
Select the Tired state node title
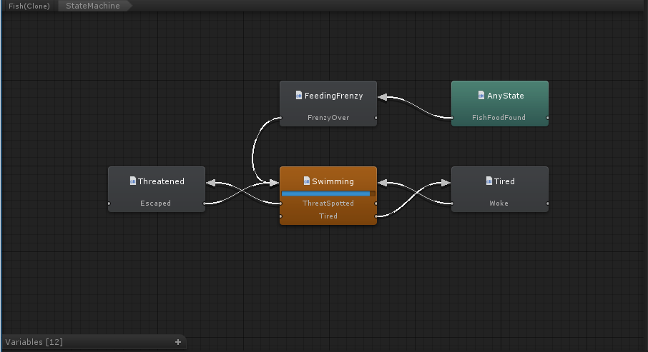[x=504, y=181]
